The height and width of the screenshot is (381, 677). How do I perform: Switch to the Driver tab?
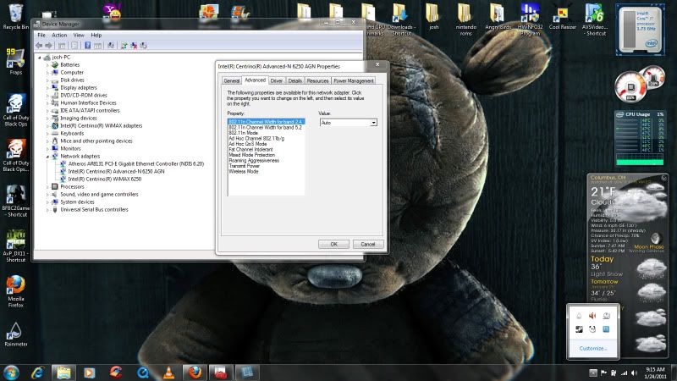tap(277, 80)
